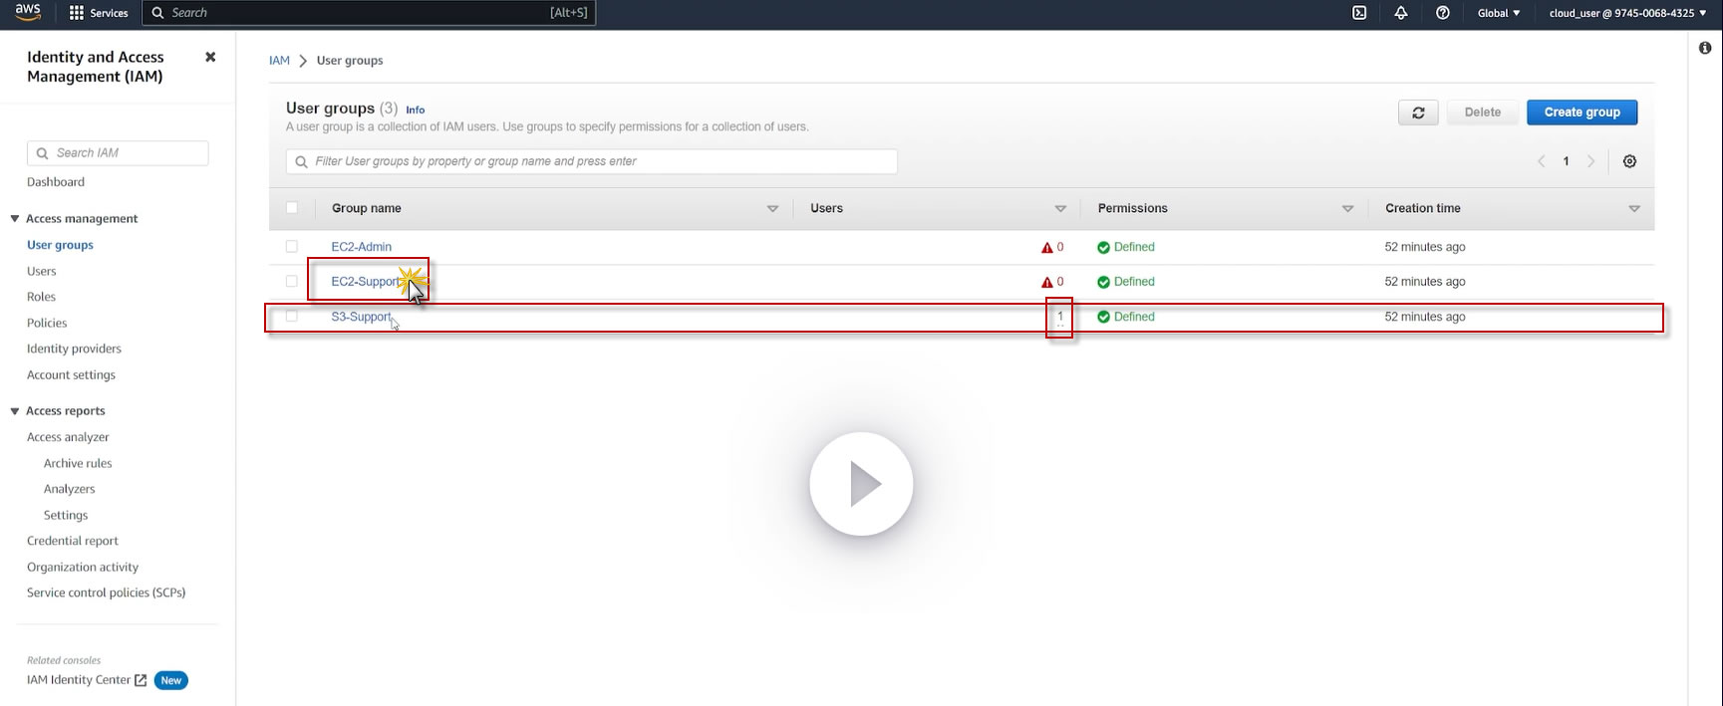
Task: Click the IAM breadcrumb link
Action: (279, 61)
